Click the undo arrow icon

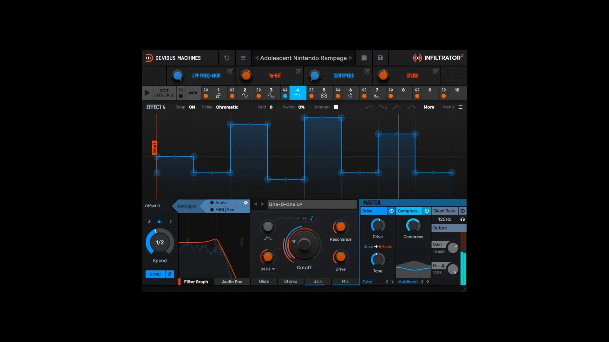227,58
